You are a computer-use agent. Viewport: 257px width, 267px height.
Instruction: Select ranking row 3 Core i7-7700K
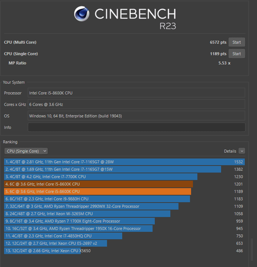click(x=124, y=177)
